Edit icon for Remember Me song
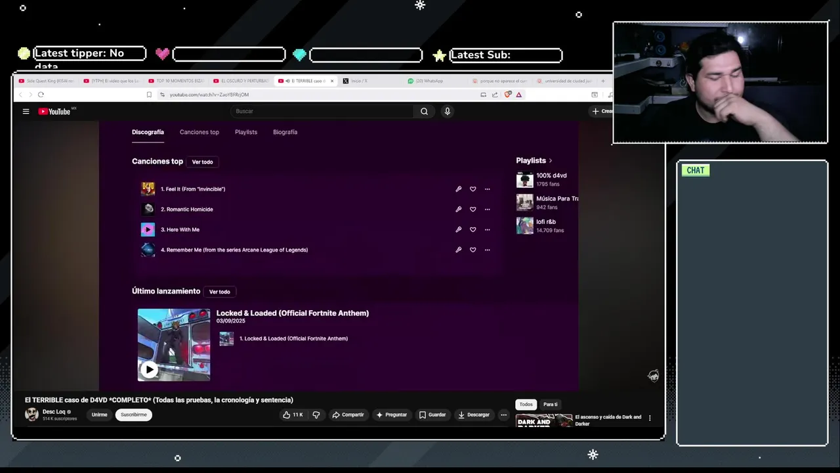Screen dimensions: 840x473 coord(459,250)
